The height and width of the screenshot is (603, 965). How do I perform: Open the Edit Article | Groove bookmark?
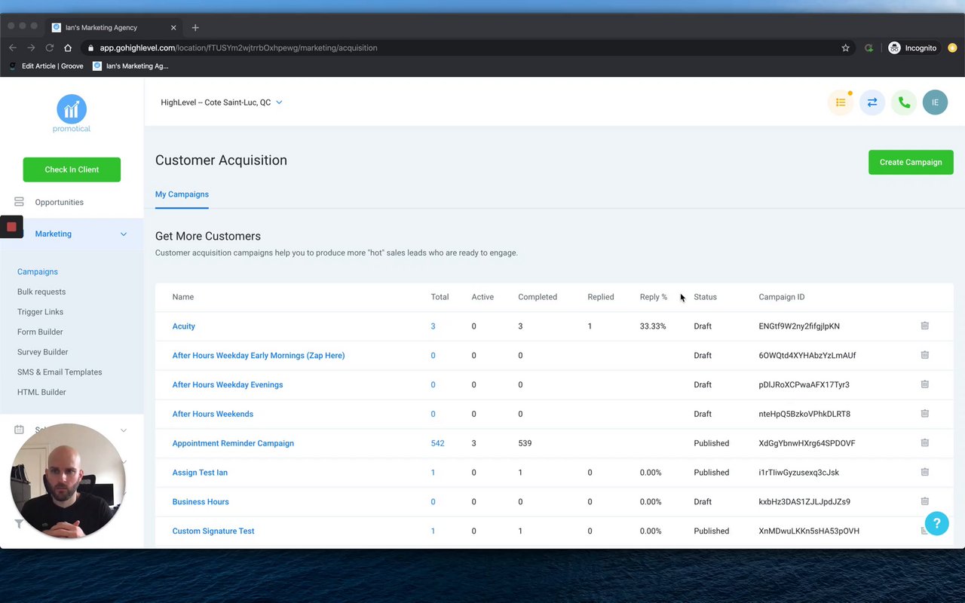(46, 66)
